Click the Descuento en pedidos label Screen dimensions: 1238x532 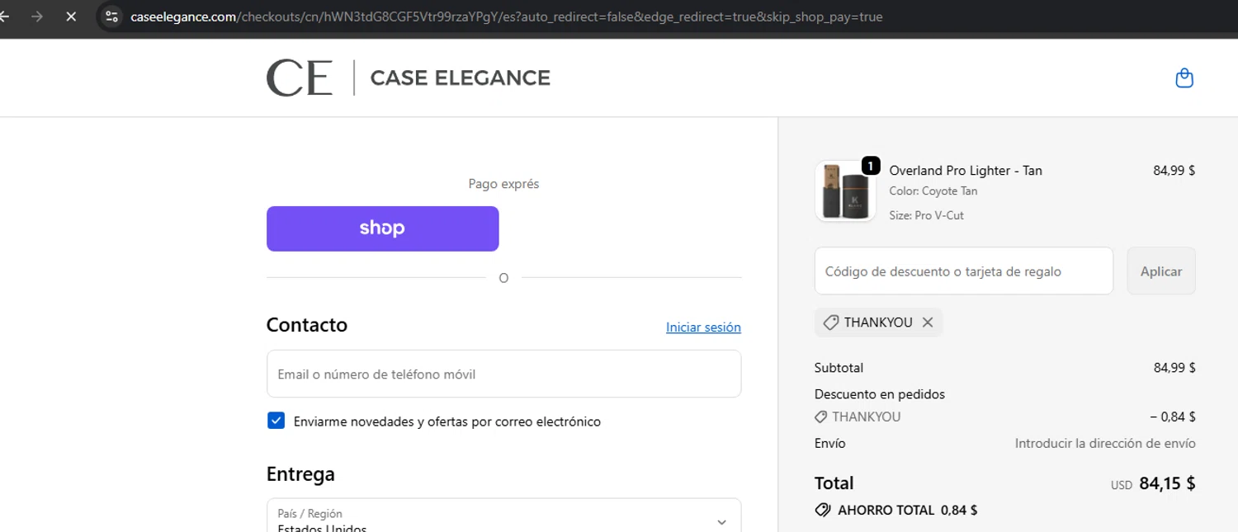tap(880, 394)
